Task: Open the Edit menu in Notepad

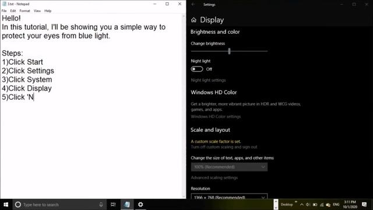Action: coord(13,10)
